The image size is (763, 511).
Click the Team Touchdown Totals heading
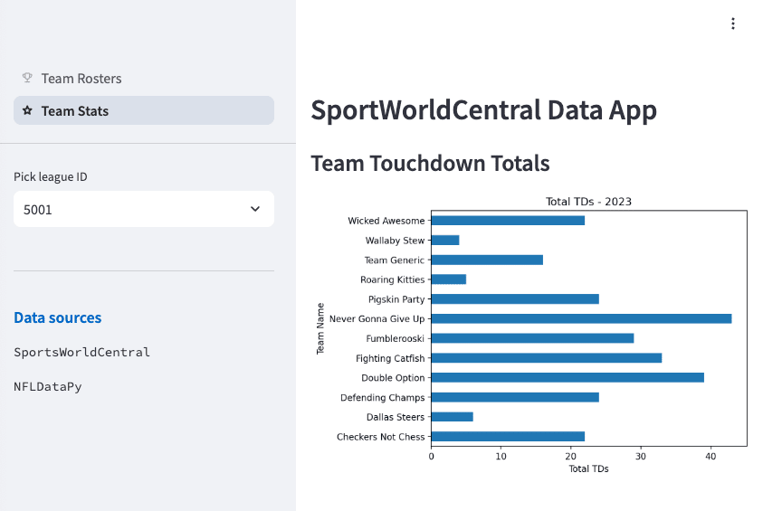point(430,164)
